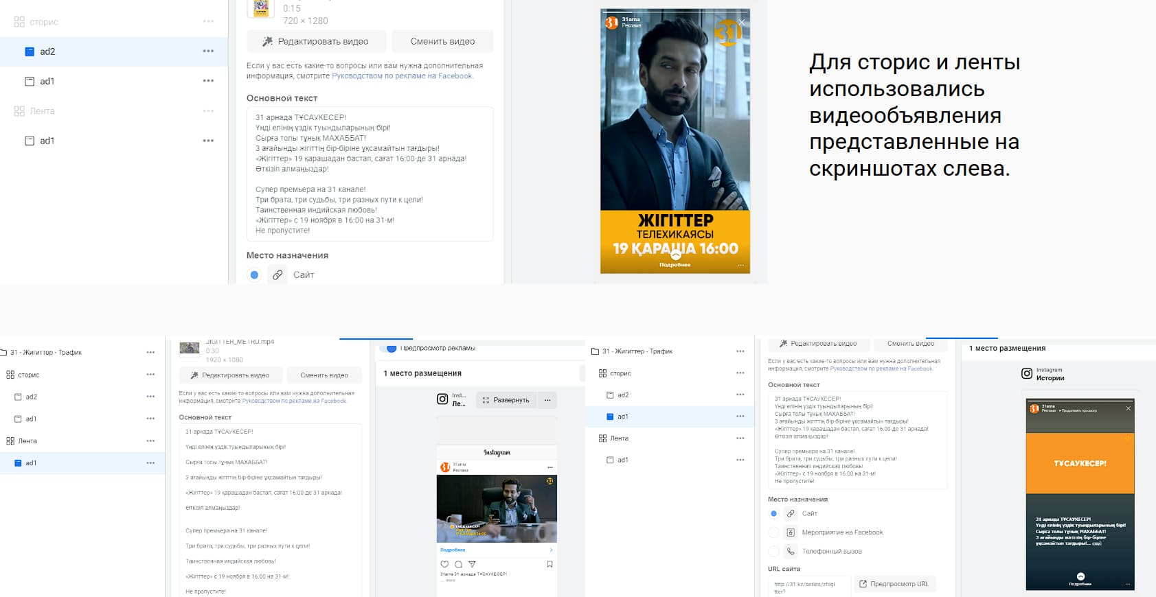This screenshot has height=597, width=1156.
Task: Tap Подробнее swipe-up arrow on large Жігіттер story
Action: [675, 255]
